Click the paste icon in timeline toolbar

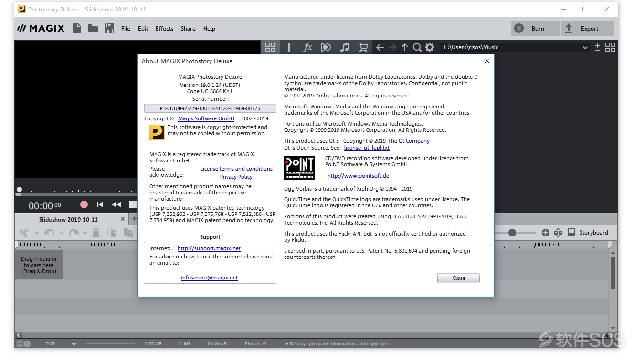click(x=128, y=233)
